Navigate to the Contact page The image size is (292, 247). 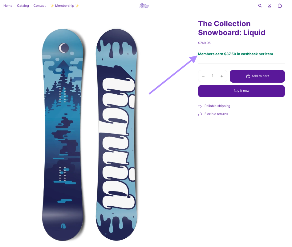39,6
